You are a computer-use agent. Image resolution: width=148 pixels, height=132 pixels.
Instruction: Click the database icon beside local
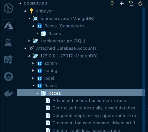tap(39, 78)
